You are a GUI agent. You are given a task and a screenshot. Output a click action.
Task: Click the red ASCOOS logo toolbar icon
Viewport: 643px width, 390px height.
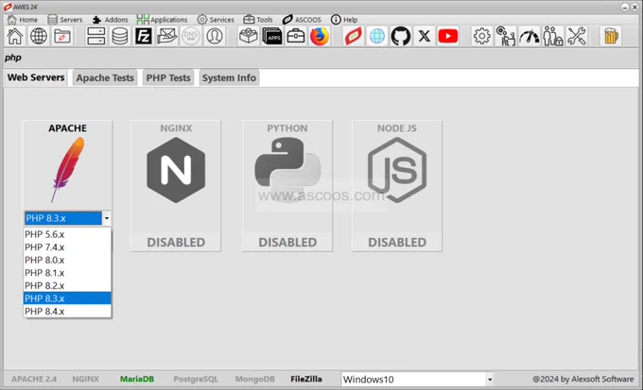click(353, 36)
